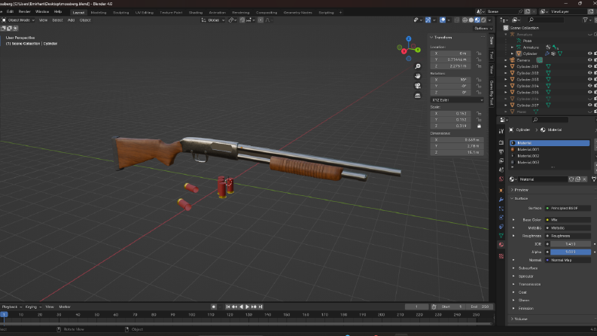Open the Object Data properties tab
597x336 pixels.
pos(501,236)
